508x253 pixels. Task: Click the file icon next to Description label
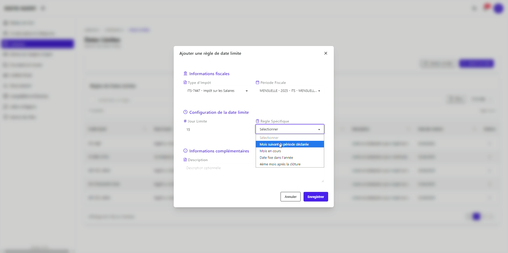click(x=185, y=160)
